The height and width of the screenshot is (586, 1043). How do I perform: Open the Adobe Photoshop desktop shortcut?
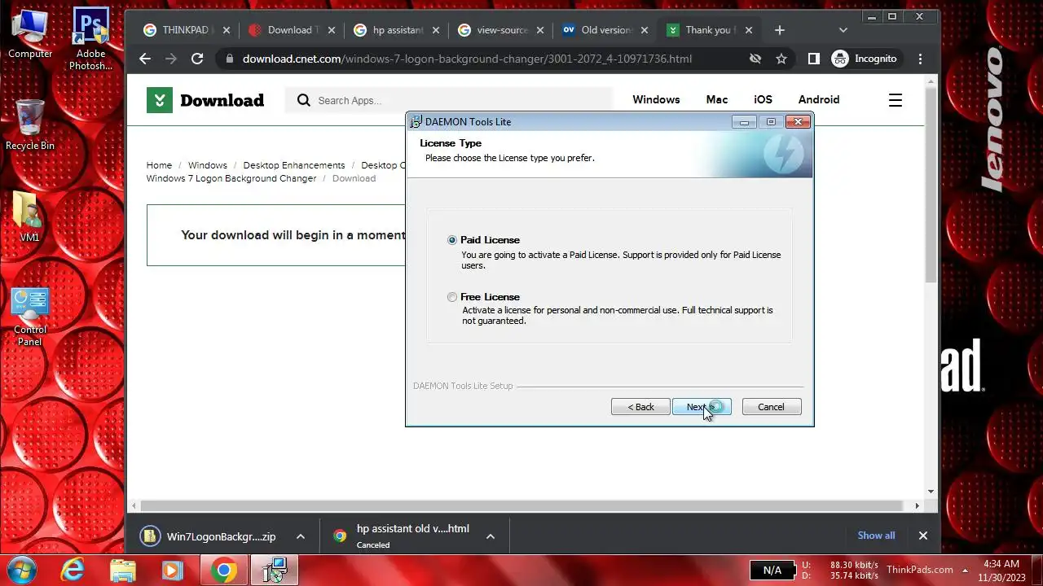point(90,38)
